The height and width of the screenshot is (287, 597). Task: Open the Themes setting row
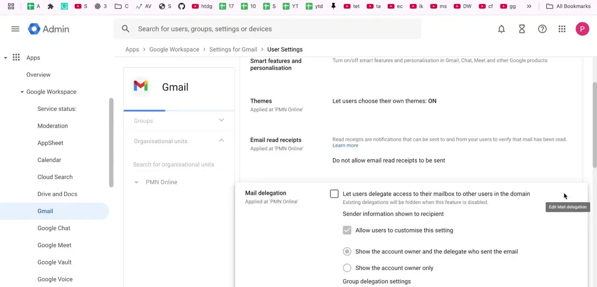click(x=411, y=104)
